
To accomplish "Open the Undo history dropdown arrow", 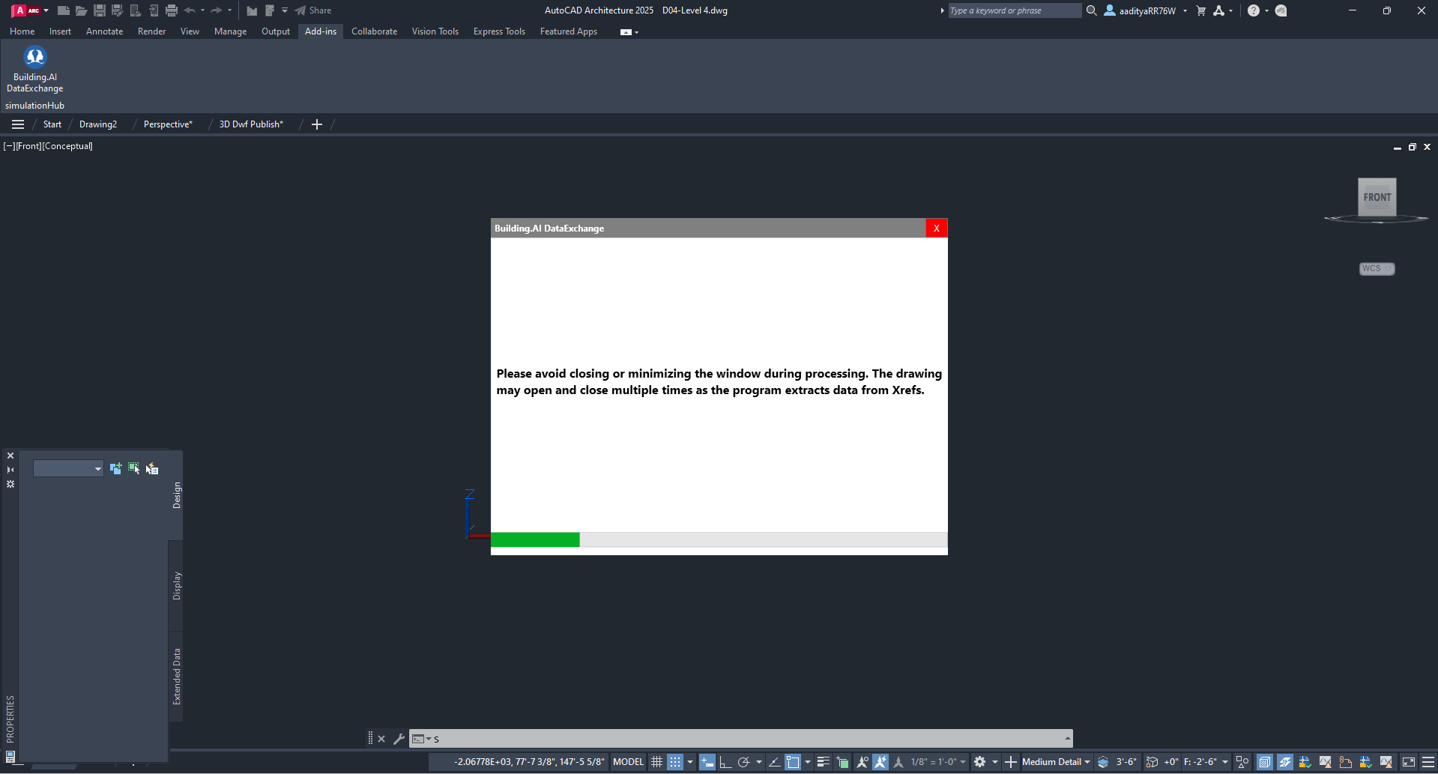I will point(202,10).
